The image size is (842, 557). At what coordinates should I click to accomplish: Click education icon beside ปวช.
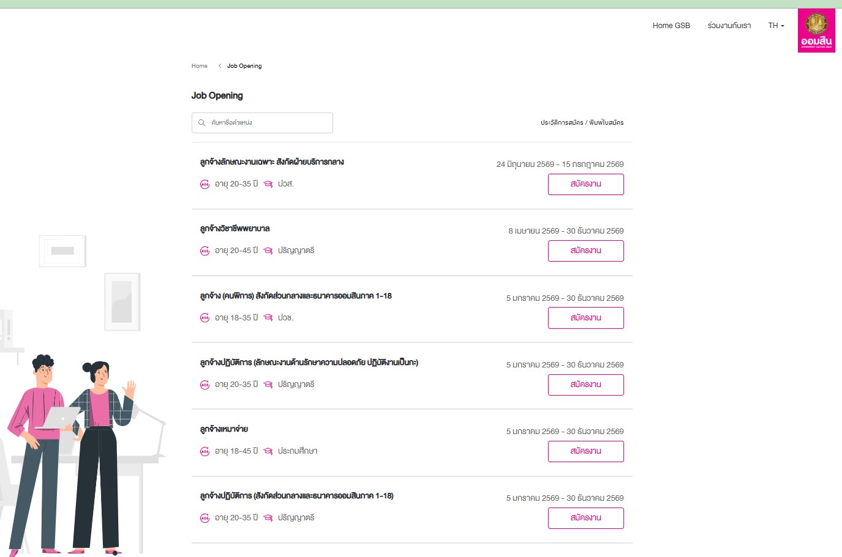coord(268,318)
